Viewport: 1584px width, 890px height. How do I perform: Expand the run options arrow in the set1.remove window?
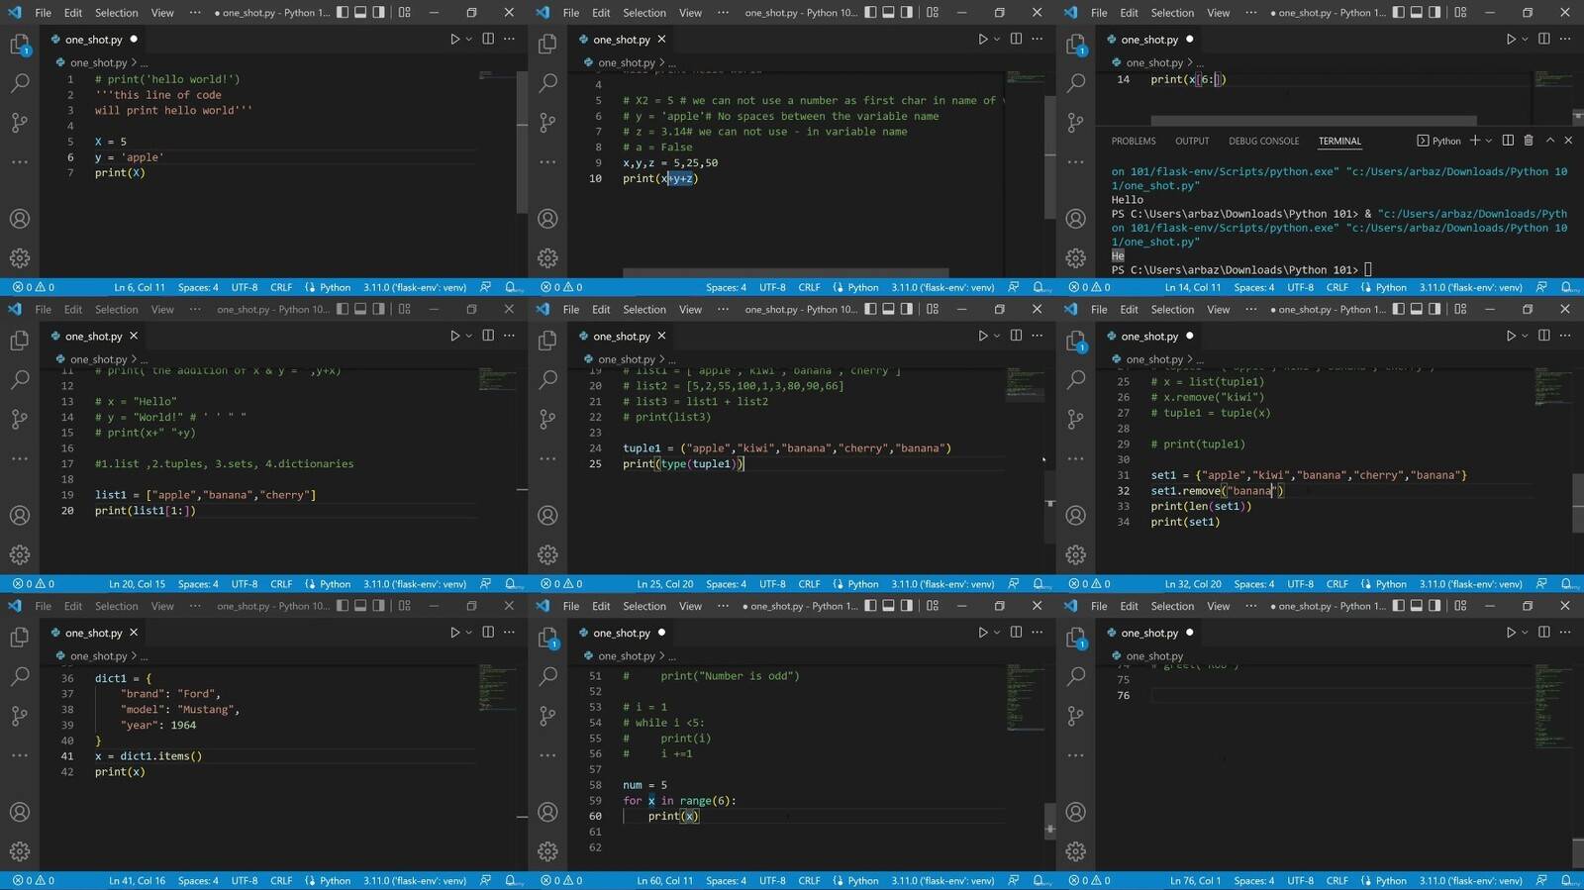1525,336
